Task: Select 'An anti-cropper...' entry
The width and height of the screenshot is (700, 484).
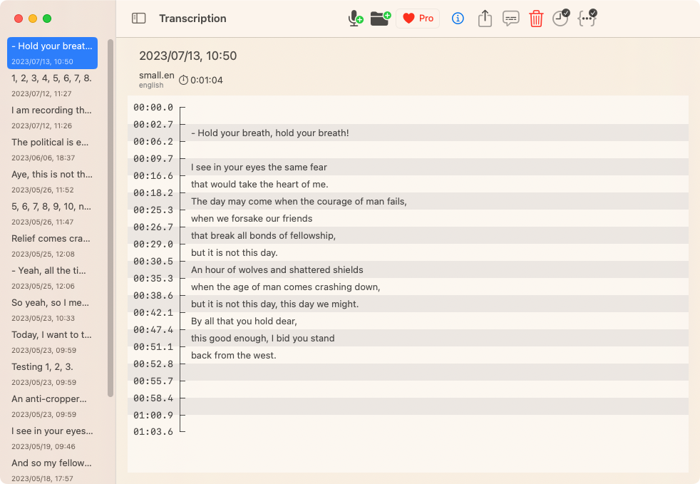Action: pos(52,407)
